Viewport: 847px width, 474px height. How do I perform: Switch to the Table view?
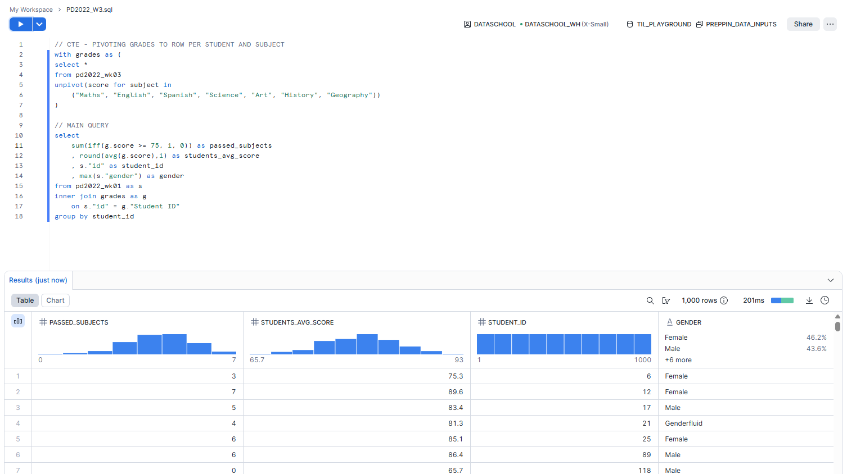pos(25,300)
